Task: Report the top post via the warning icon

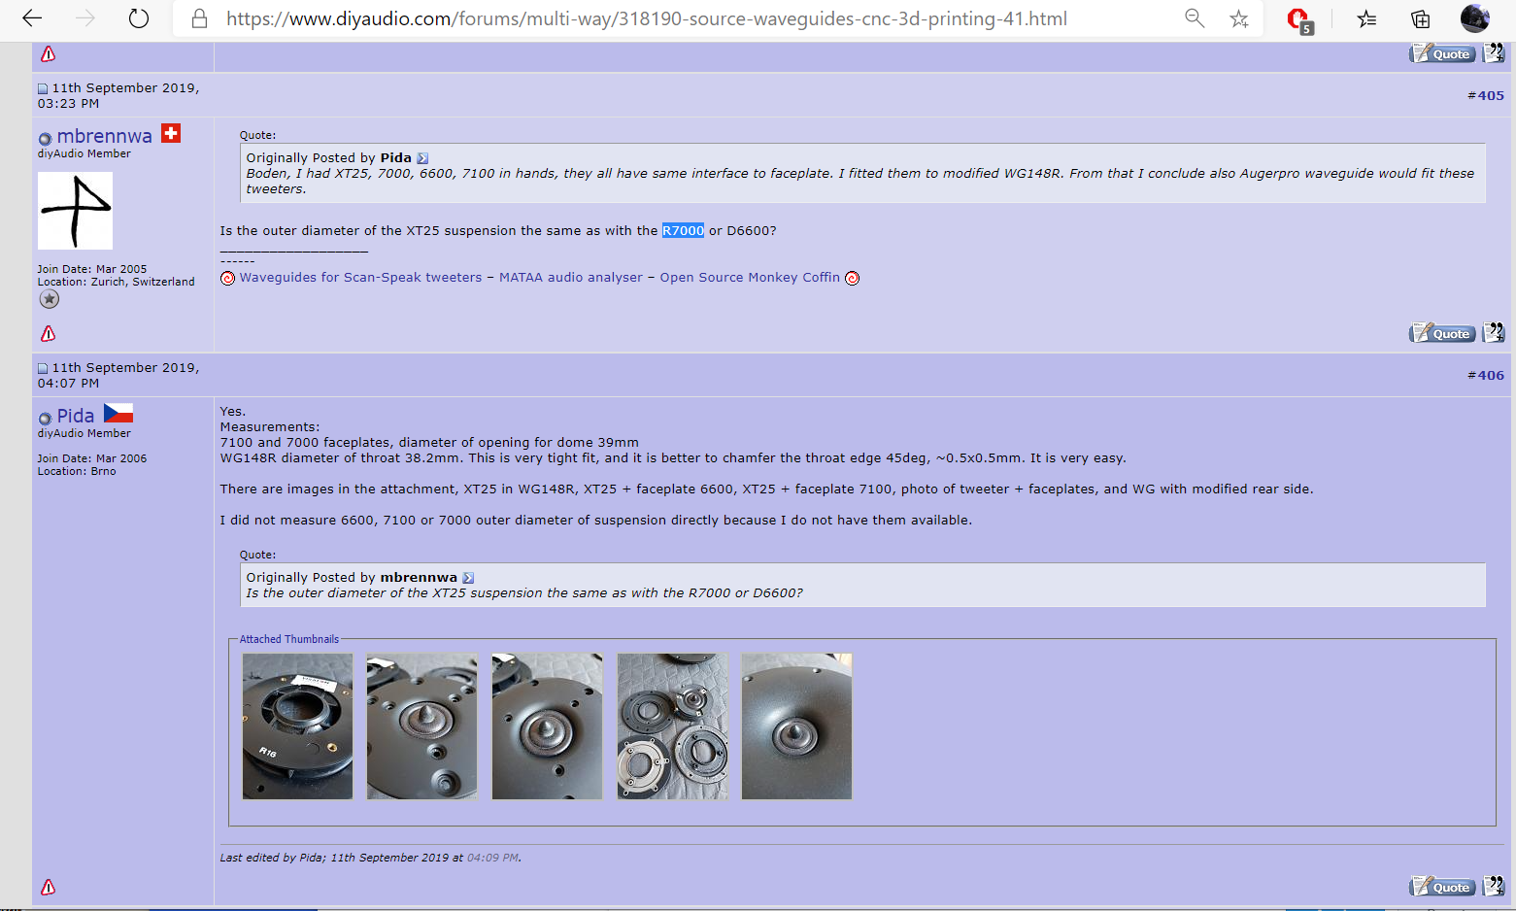Action: point(48,54)
